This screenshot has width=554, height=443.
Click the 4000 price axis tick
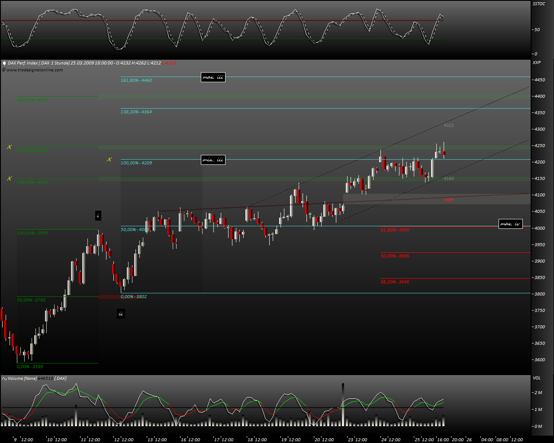[539, 228]
